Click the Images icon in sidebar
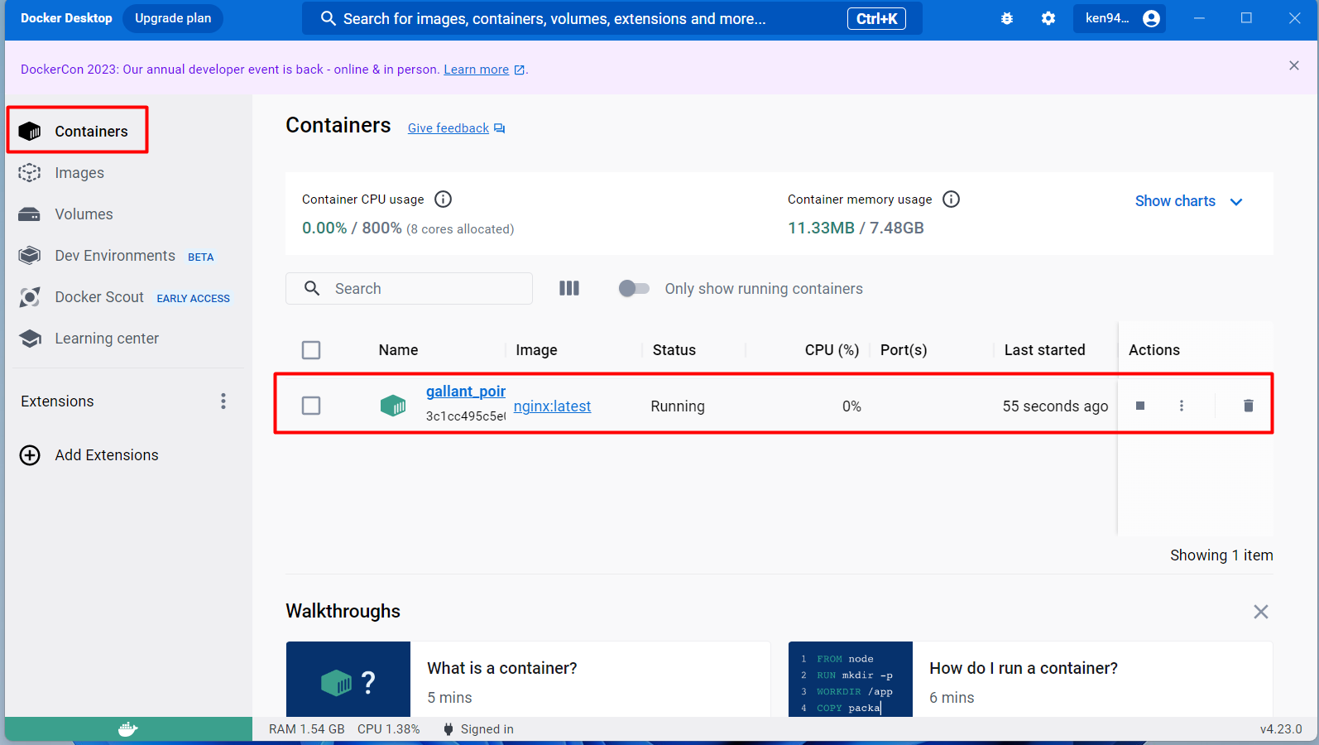This screenshot has height=745, width=1319. 30,173
